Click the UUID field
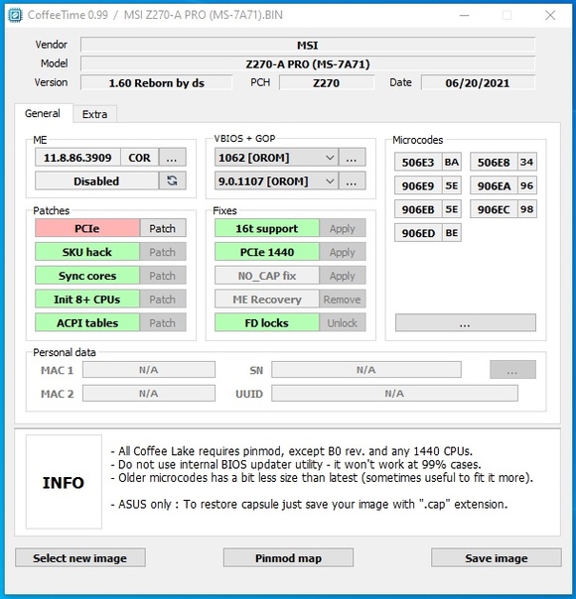Viewport: 576px width, 599px height. click(394, 394)
